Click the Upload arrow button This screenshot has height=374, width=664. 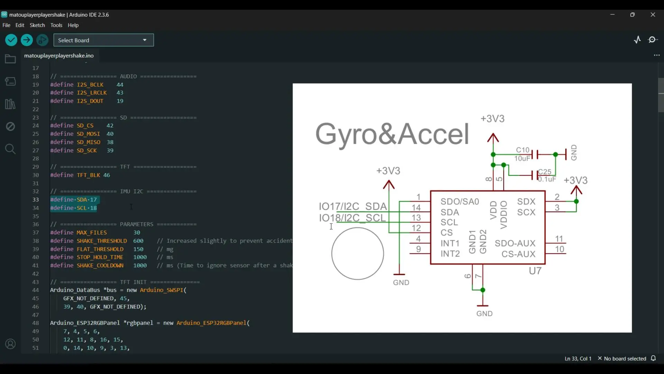tap(27, 40)
